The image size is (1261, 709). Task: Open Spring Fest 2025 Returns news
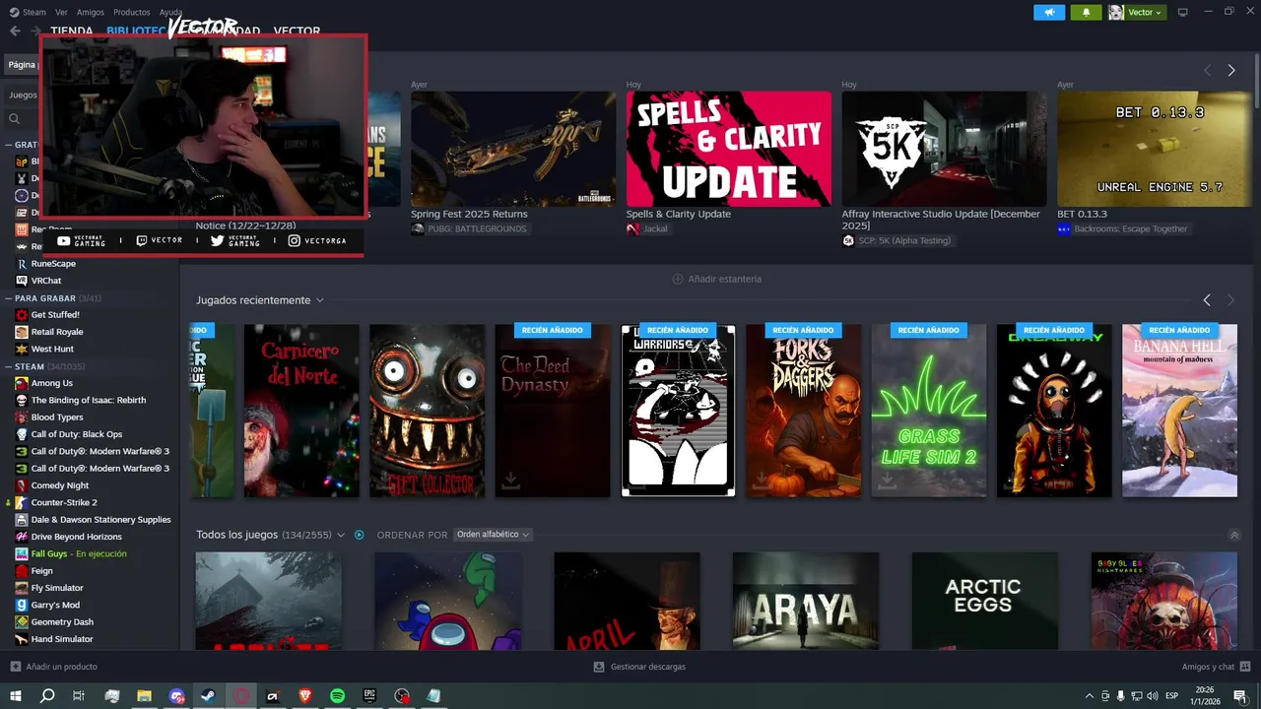(513, 149)
